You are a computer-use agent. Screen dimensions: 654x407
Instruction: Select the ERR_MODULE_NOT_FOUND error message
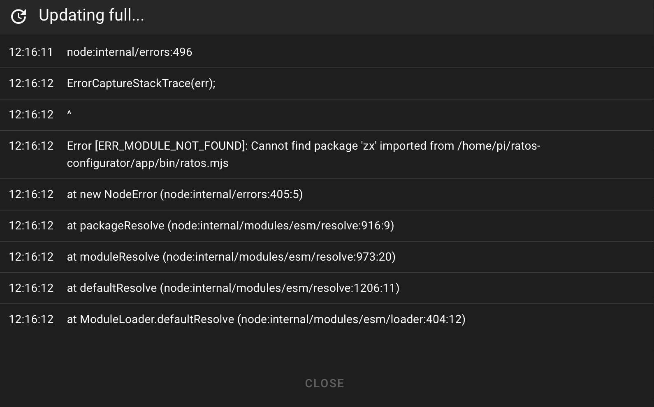click(x=304, y=146)
